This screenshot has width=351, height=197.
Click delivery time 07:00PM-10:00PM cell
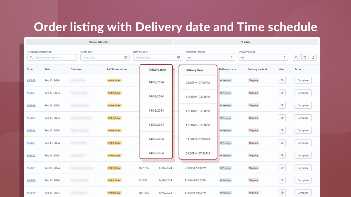196,168
